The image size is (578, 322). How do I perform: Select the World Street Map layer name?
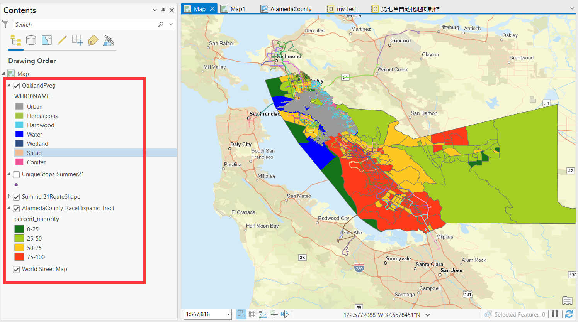(44, 269)
